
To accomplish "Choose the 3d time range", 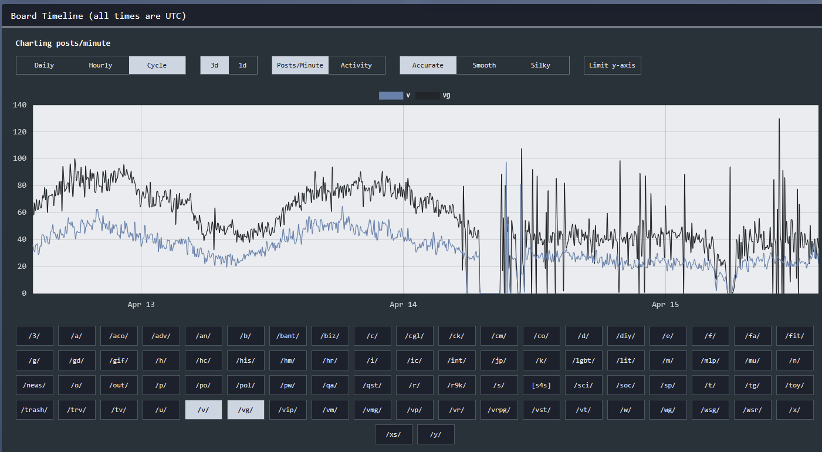I will (215, 65).
